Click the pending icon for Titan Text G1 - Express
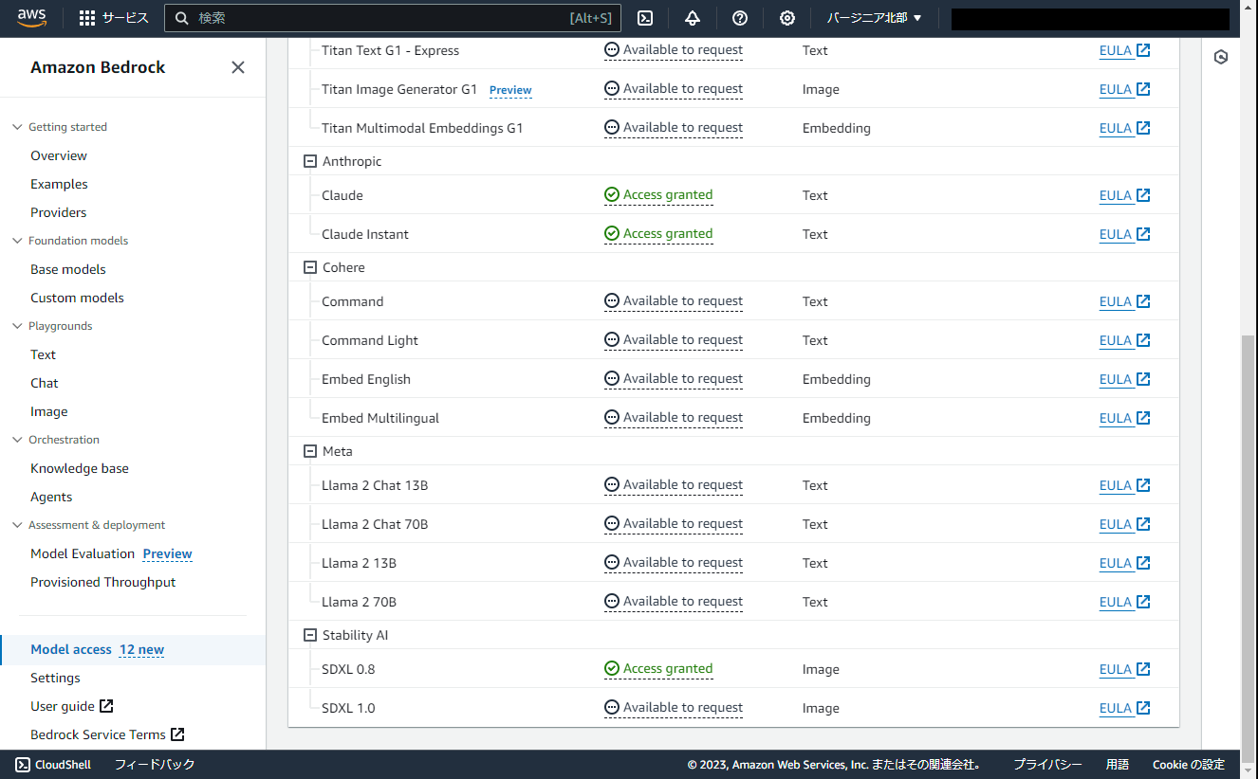Viewport: 1258px width, 779px height. (x=612, y=49)
